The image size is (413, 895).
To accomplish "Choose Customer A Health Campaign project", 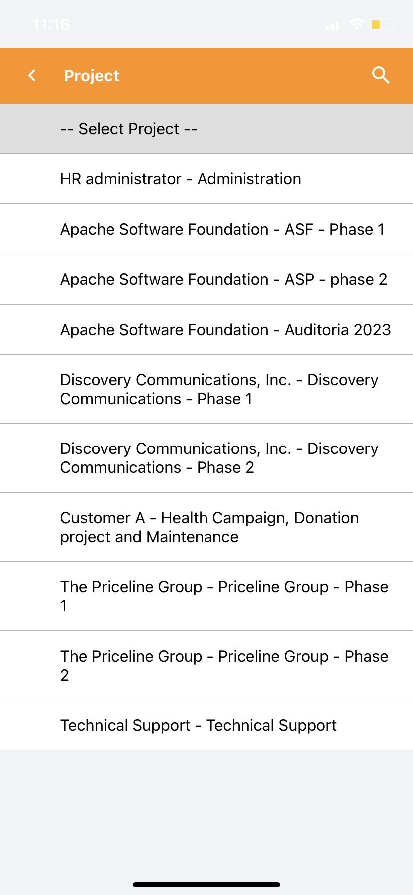I will pyautogui.click(x=209, y=527).
